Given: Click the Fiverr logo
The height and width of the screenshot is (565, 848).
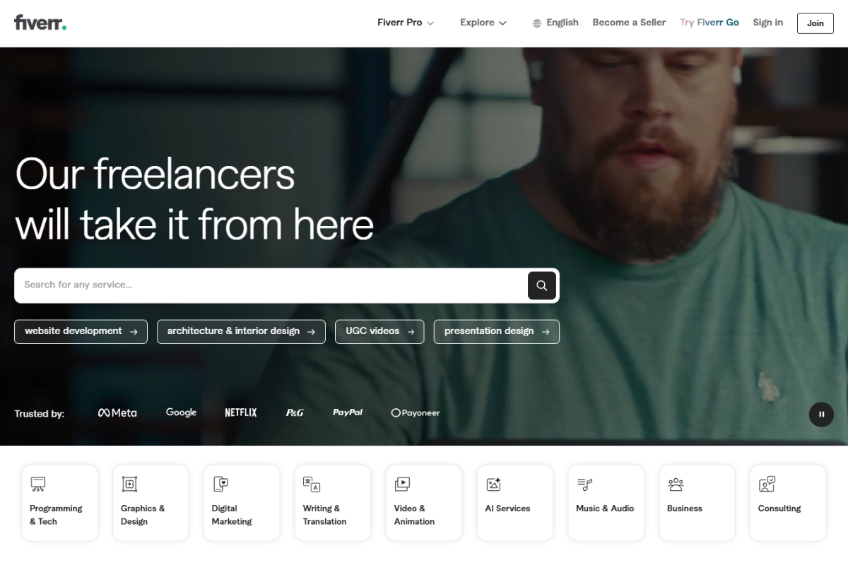Looking at the screenshot, I should click(x=39, y=22).
